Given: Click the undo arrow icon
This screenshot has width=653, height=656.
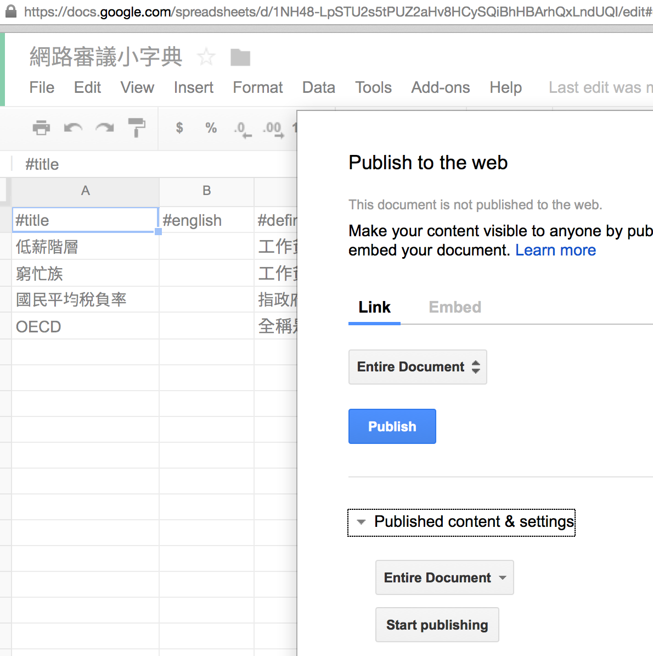Looking at the screenshot, I should pyautogui.click(x=73, y=128).
